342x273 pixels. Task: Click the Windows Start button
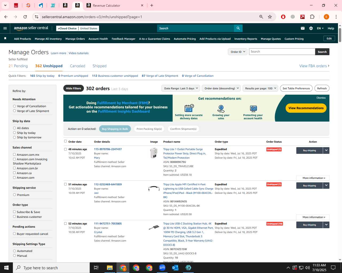pos(6,268)
